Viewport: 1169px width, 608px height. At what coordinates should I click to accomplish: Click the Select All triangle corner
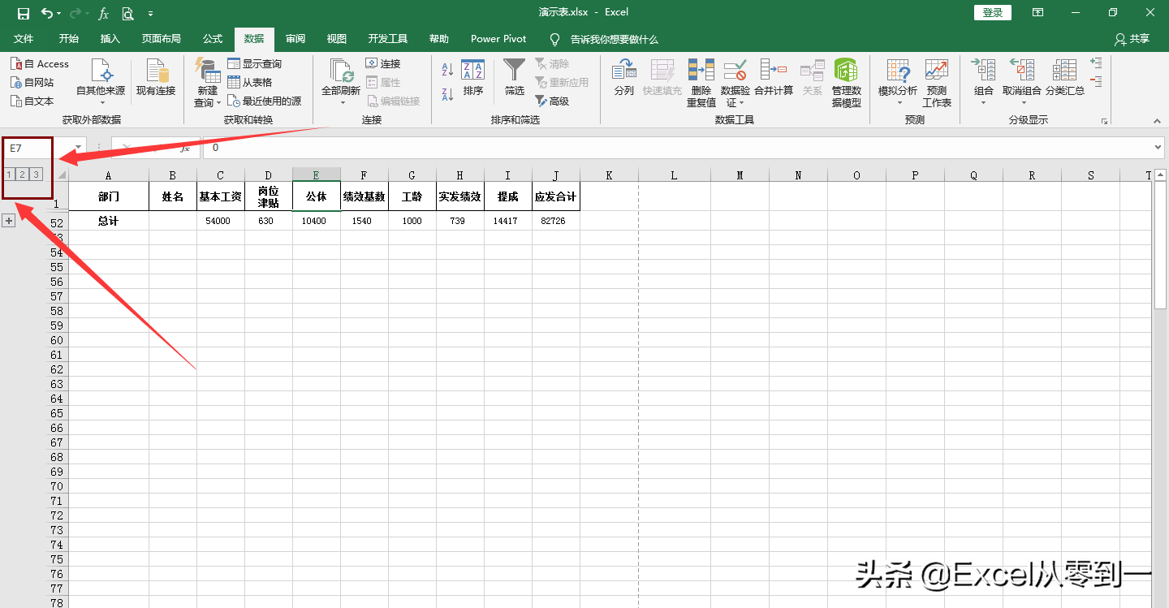[62, 175]
